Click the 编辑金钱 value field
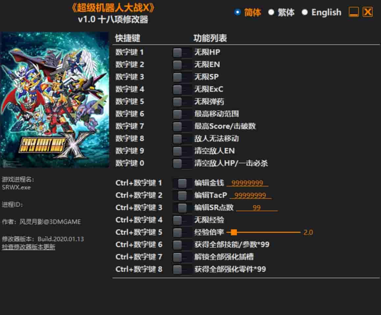The height and width of the screenshot is (315, 381). tap(247, 183)
